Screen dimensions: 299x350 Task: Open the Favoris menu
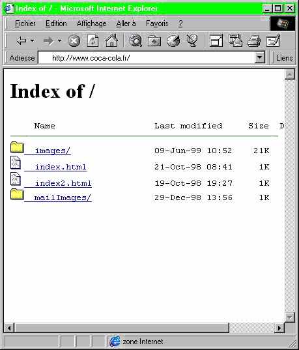click(x=157, y=23)
